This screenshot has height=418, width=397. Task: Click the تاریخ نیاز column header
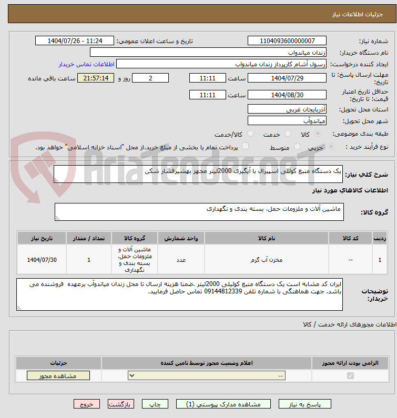pyautogui.click(x=42, y=238)
